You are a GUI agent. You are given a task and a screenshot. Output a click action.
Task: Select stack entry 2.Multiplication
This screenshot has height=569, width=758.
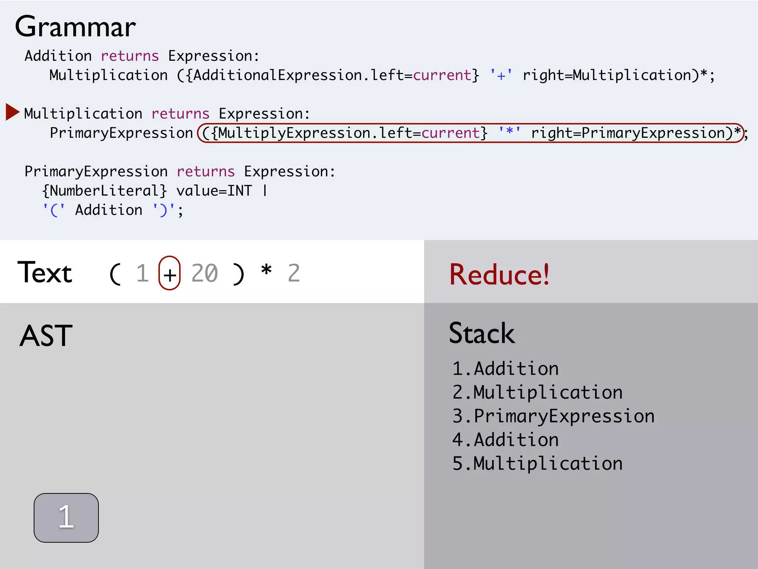[x=537, y=392]
